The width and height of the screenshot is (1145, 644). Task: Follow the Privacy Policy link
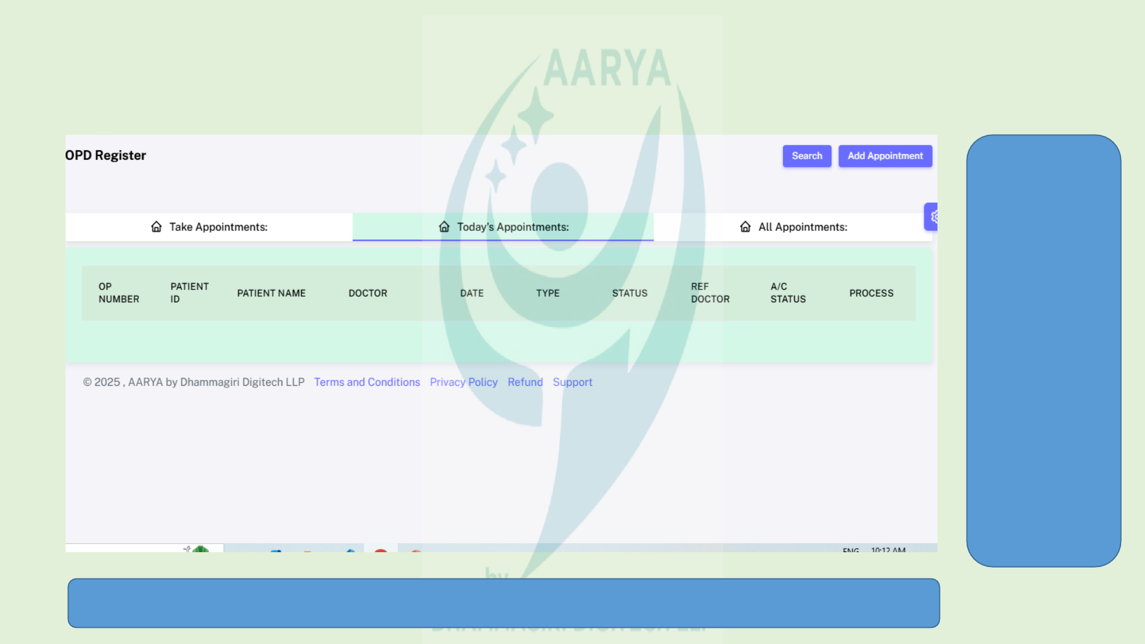pyautogui.click(x=463, y=382)
